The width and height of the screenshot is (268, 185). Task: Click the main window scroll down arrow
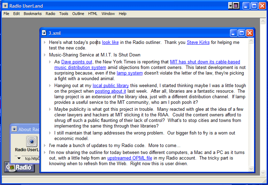click(263, 173)
